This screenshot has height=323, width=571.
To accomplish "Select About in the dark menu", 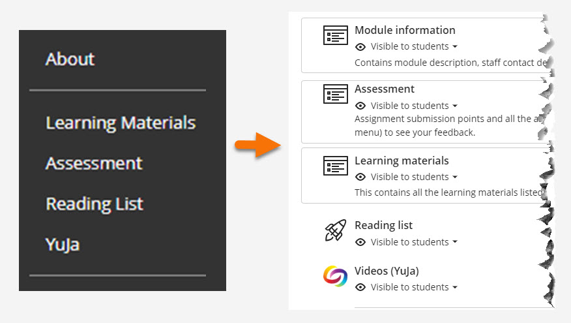I will [x=70, y=59].
